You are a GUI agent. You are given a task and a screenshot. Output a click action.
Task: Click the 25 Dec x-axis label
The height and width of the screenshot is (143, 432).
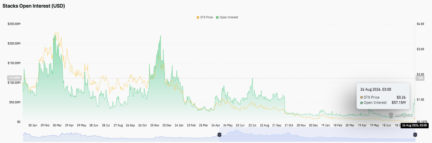tap(167, 126)
